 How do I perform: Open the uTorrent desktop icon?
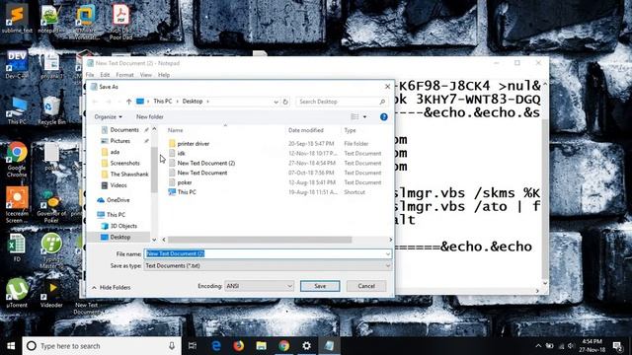[17, 293]
